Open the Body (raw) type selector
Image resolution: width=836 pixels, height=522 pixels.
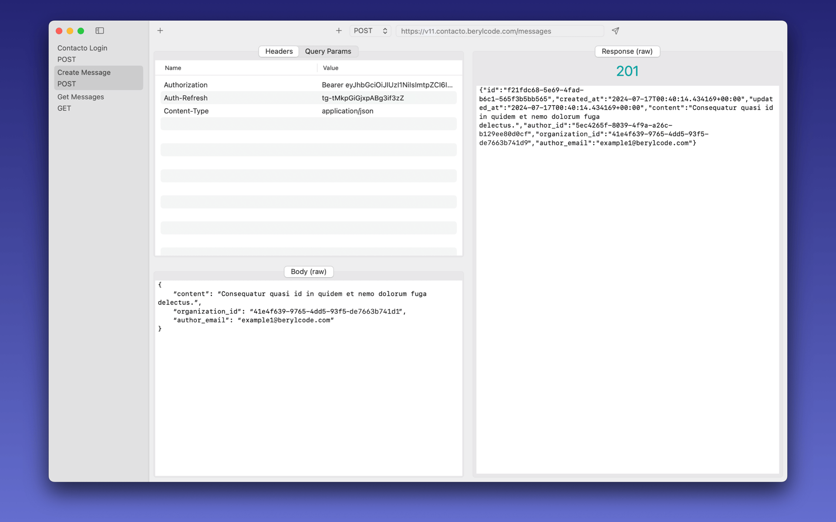tap(308, 271)
